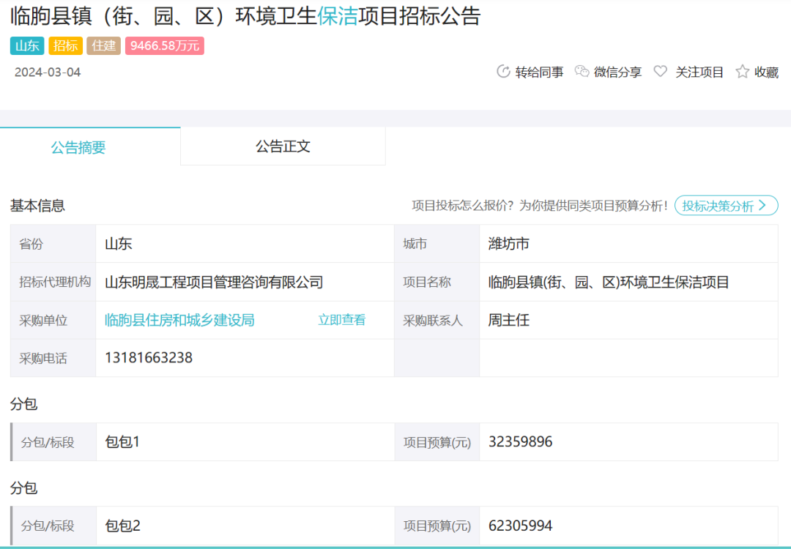Click the agency 山东明晟工程项目管理咨询有限公司
This screenshot has height=549, width=791.
coord(214,283)
